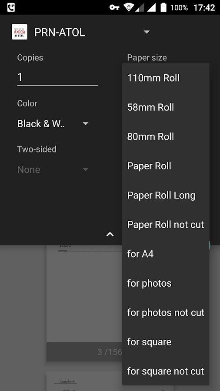Tap the VPN key icon in status bar
This screenshot has height=391, width=220.
click(114, 7)
